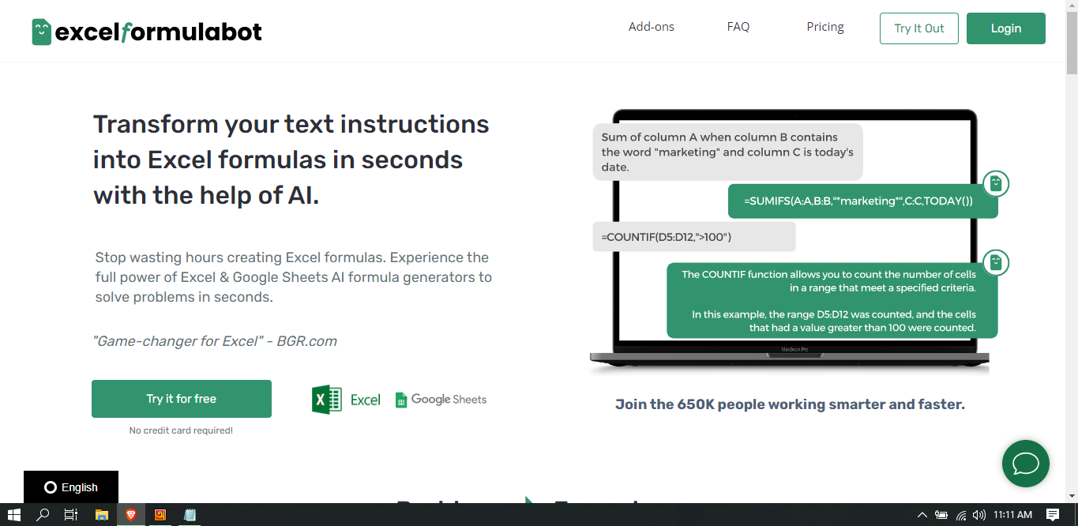Image resolution: width=1078 pixels, height=526 pixels.
Task: Click the excelformulabot logo
Action: [147, 32]
